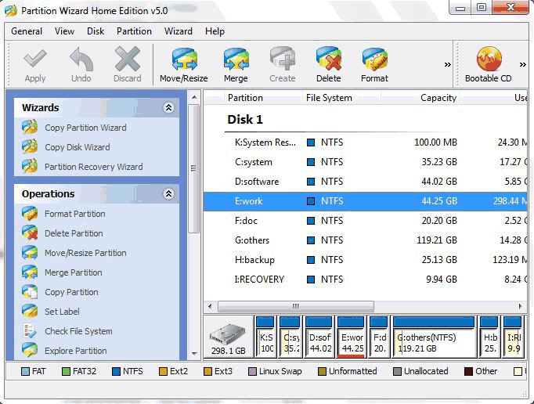Viewport: 534px width, 404px height.
Task: Choose Merge Partition in Operations panel
Action: (74, 272)
